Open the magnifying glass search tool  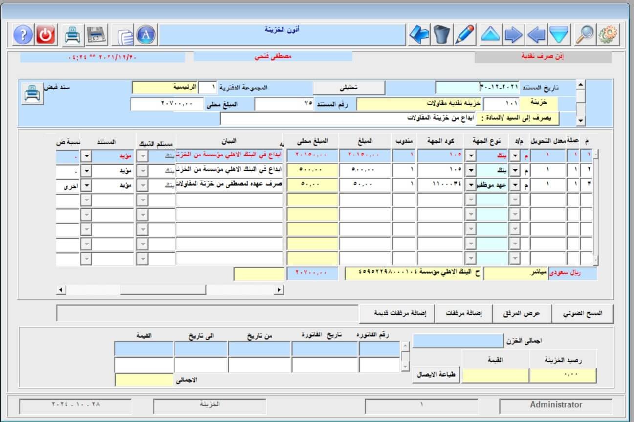pos(584,35)
